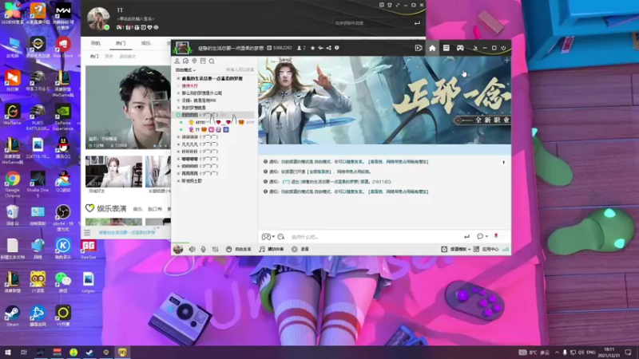This screenshot has height=359, width=639.
Task: Click the say something chat input field
Action: tap(375, 236)
